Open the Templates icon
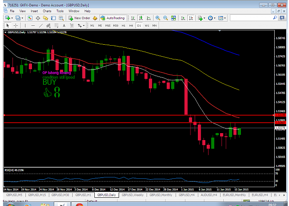This screenshot has width=289, height=206. click(221, 18)
